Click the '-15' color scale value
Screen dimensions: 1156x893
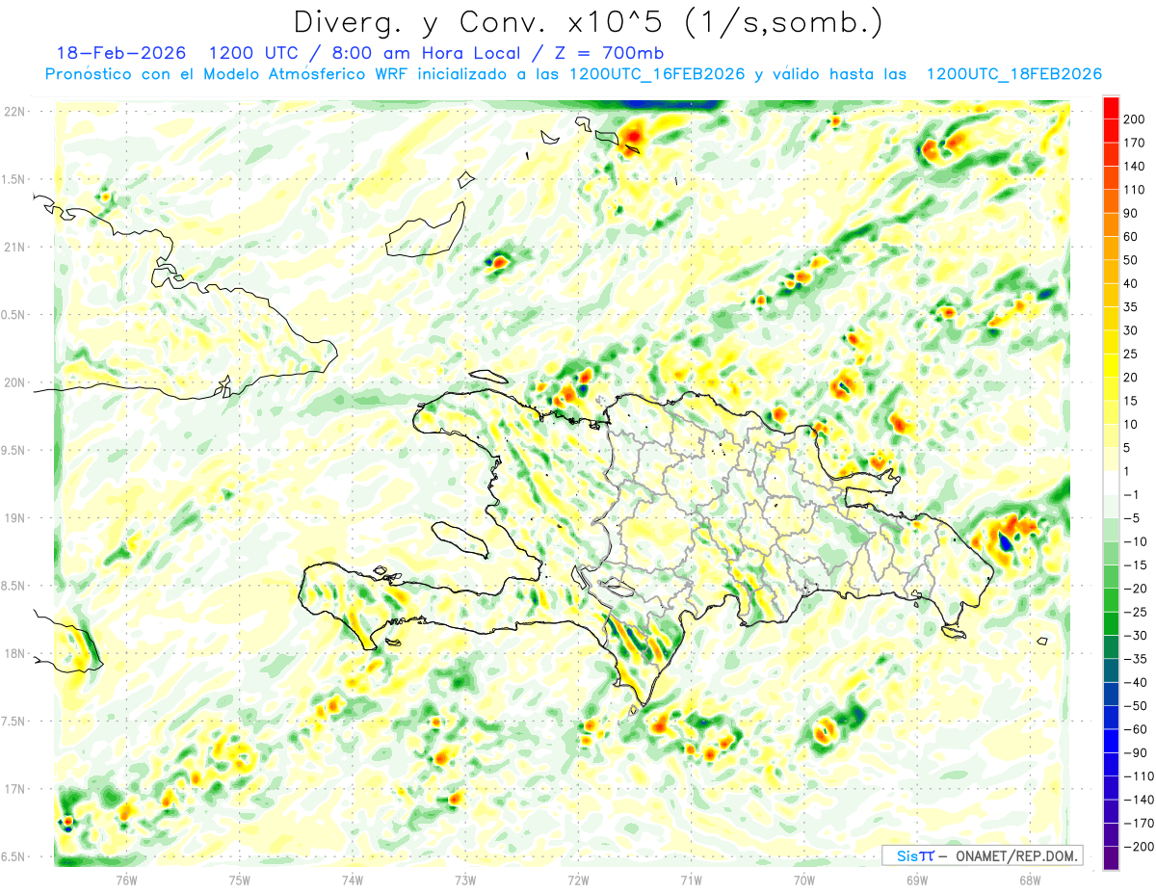tap(1135, 565)
